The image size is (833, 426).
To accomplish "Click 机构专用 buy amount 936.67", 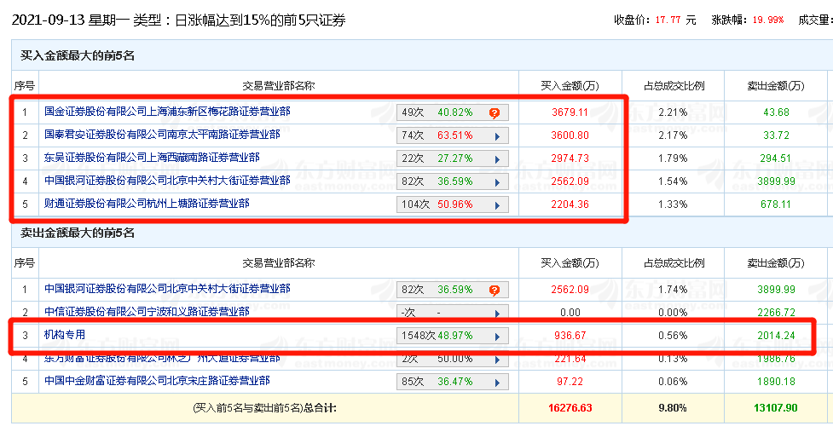I will [x=570, y=336].
